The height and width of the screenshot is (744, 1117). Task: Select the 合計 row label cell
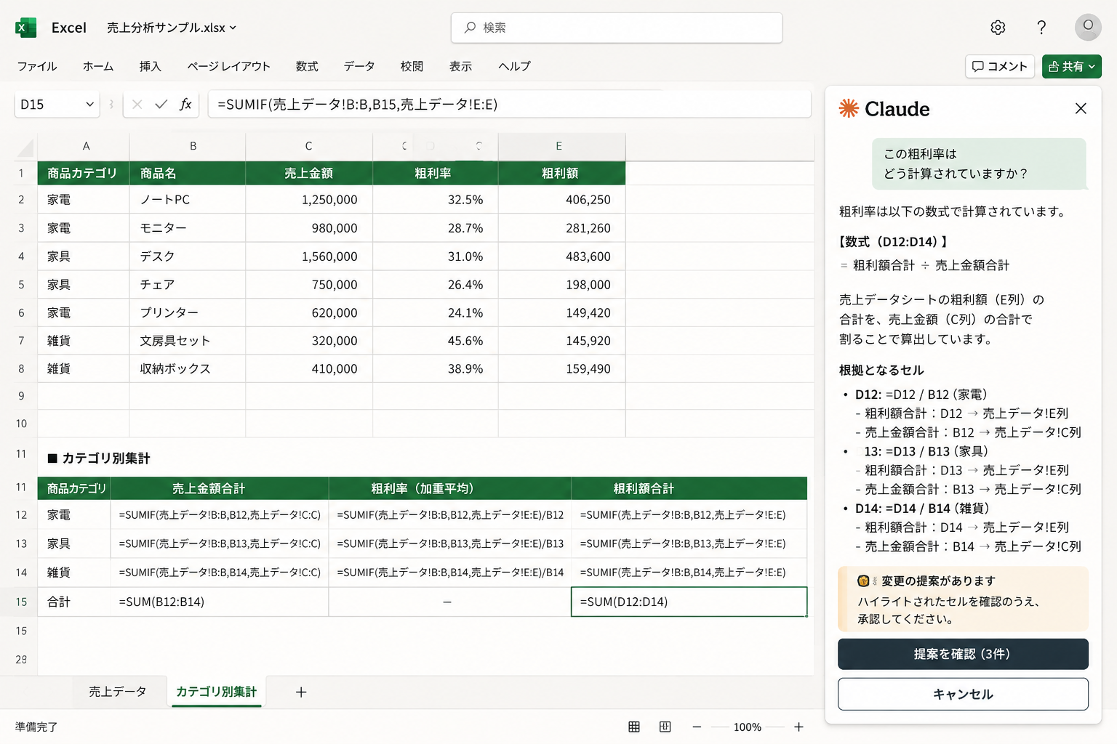(x=74, y=602)
